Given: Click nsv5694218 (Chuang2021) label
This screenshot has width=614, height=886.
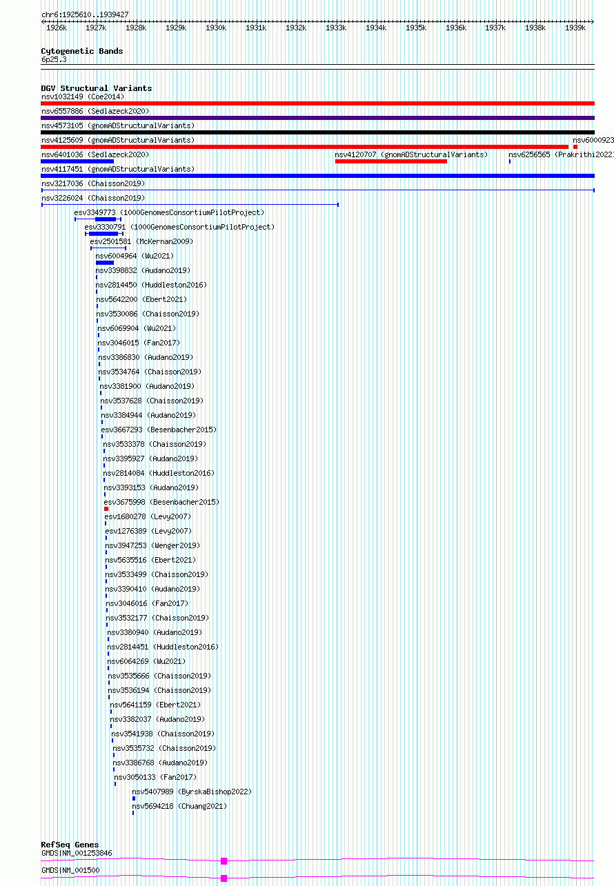Looking at the screenshot, I should click(x=179, y=806).
